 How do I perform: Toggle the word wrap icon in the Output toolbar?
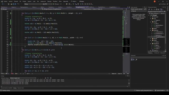click(48, 78)
